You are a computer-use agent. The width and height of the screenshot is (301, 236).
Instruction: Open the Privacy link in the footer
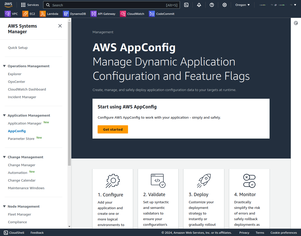pyautogui.click(x=244, y=232)
